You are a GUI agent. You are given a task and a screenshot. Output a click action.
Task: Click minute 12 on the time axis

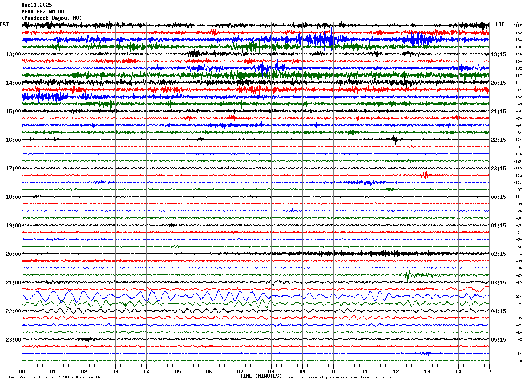coord(396,371)
